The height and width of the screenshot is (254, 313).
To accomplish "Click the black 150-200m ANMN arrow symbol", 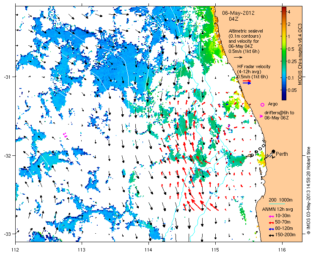I will click(x=271, y=236).
